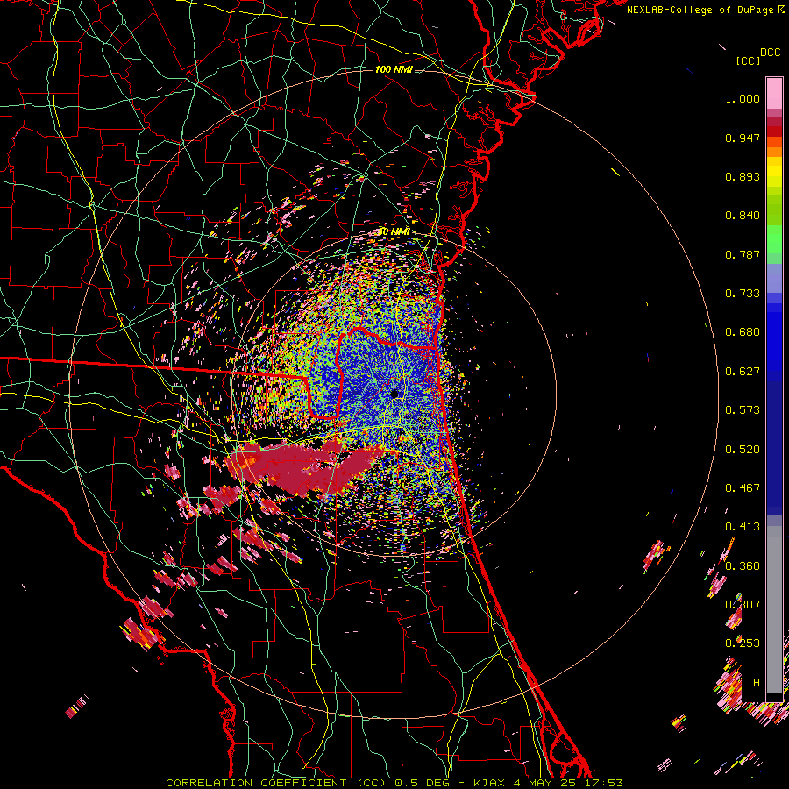
Task: Click the 0.520 scale value
Action: click(743, 450)
